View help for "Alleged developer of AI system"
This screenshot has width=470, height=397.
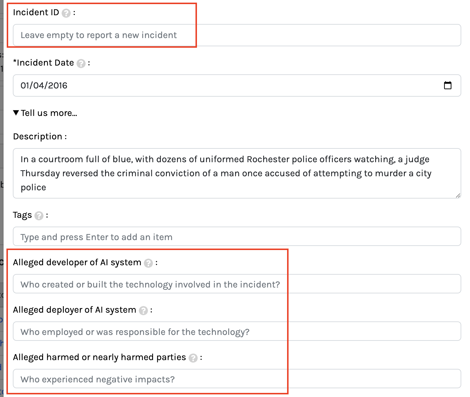pyautogui.click(x=149, y=263)
